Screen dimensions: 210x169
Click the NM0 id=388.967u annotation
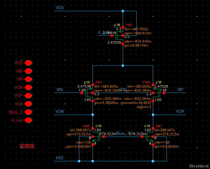pos(80,130)
